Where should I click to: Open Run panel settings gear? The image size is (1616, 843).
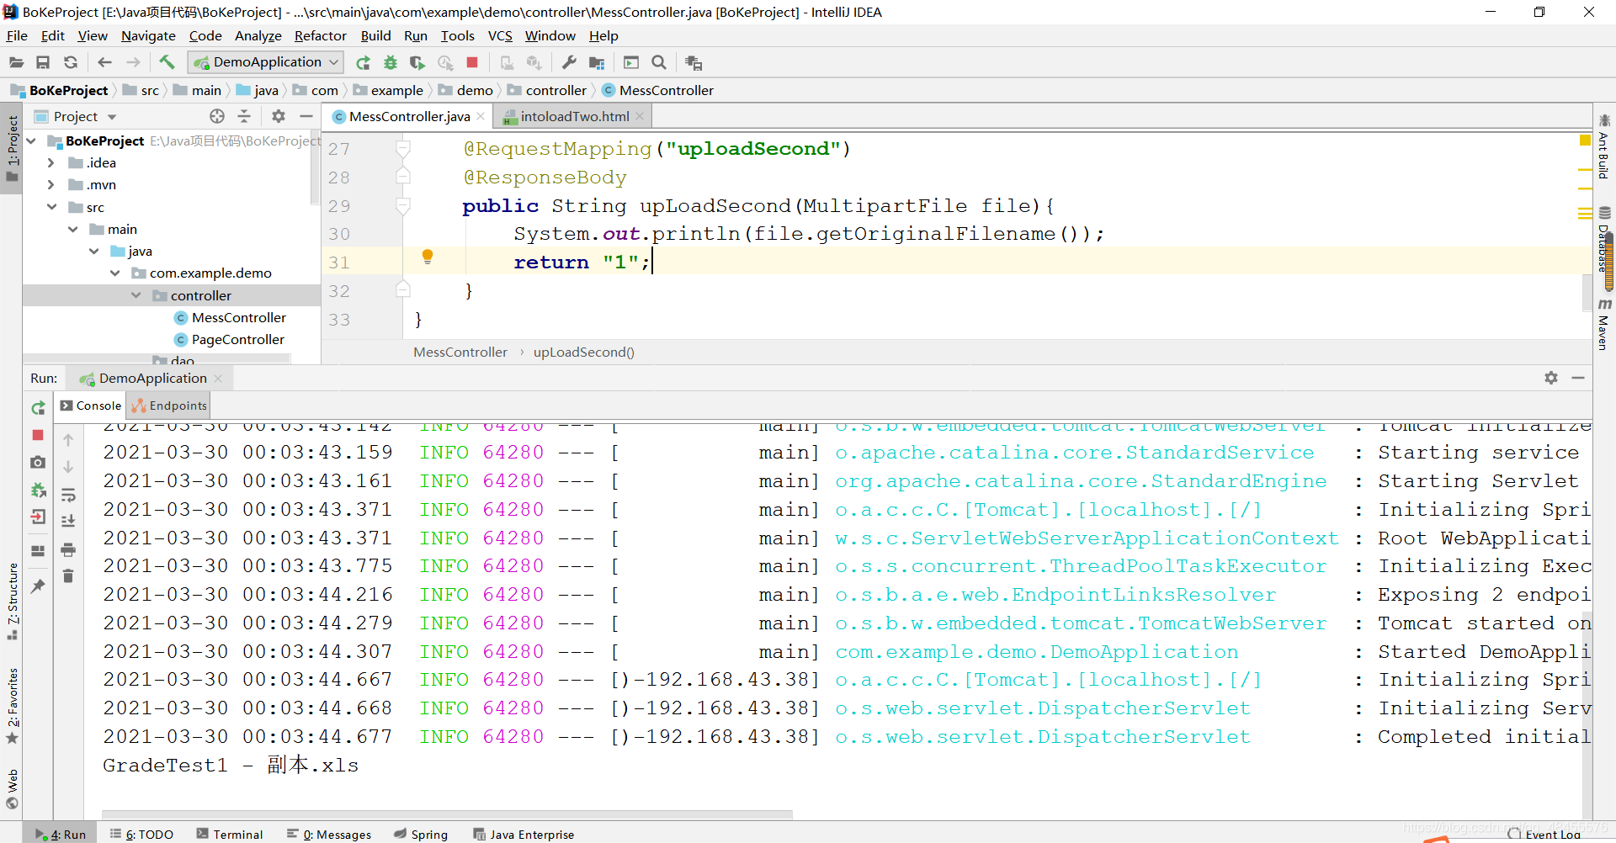pyautogui.click(x=1551, y=378)
